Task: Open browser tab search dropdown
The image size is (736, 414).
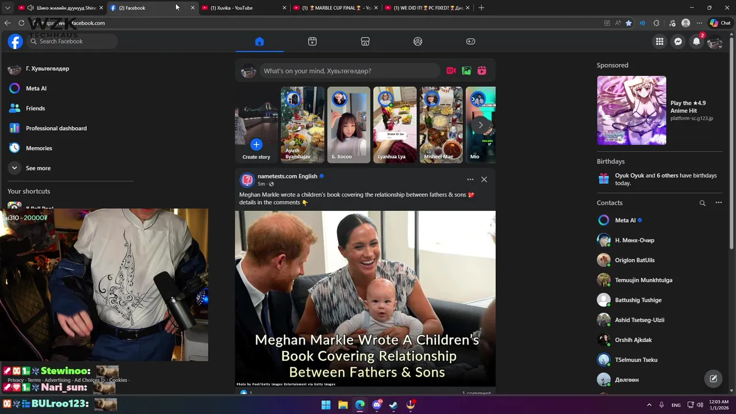Action: click(x=7, y=8)
